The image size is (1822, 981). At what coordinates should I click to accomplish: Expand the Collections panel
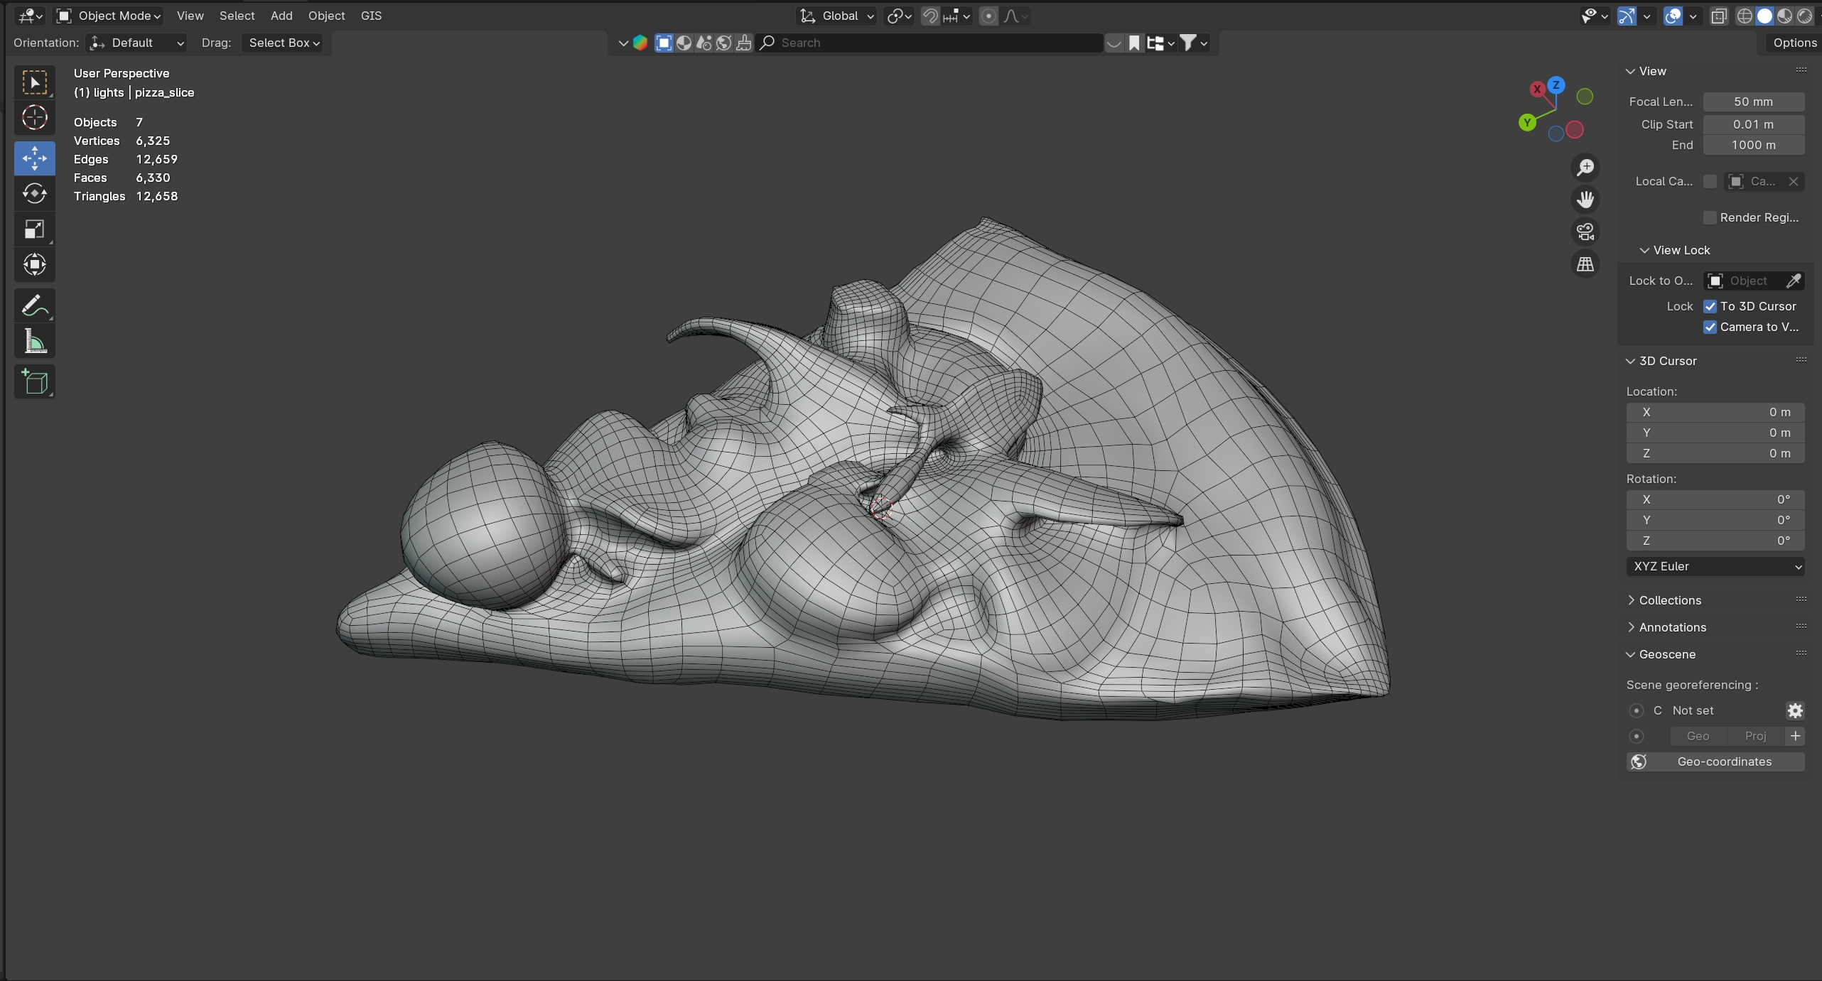[1669, 600]
